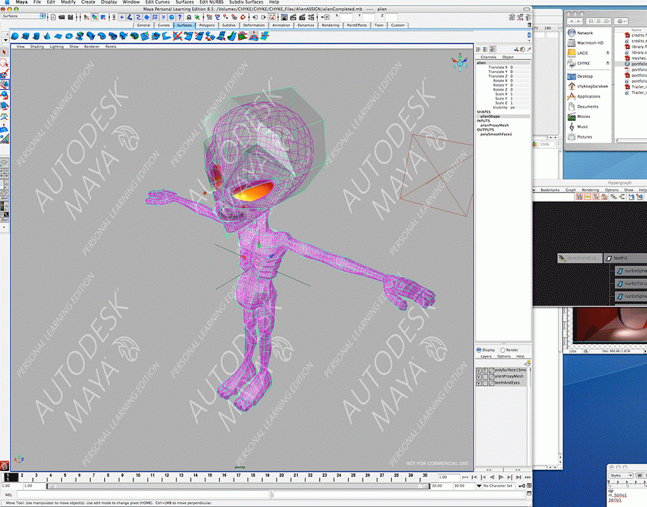Toggle visibility of teethAndEyes layer

(x=478, y=383)
